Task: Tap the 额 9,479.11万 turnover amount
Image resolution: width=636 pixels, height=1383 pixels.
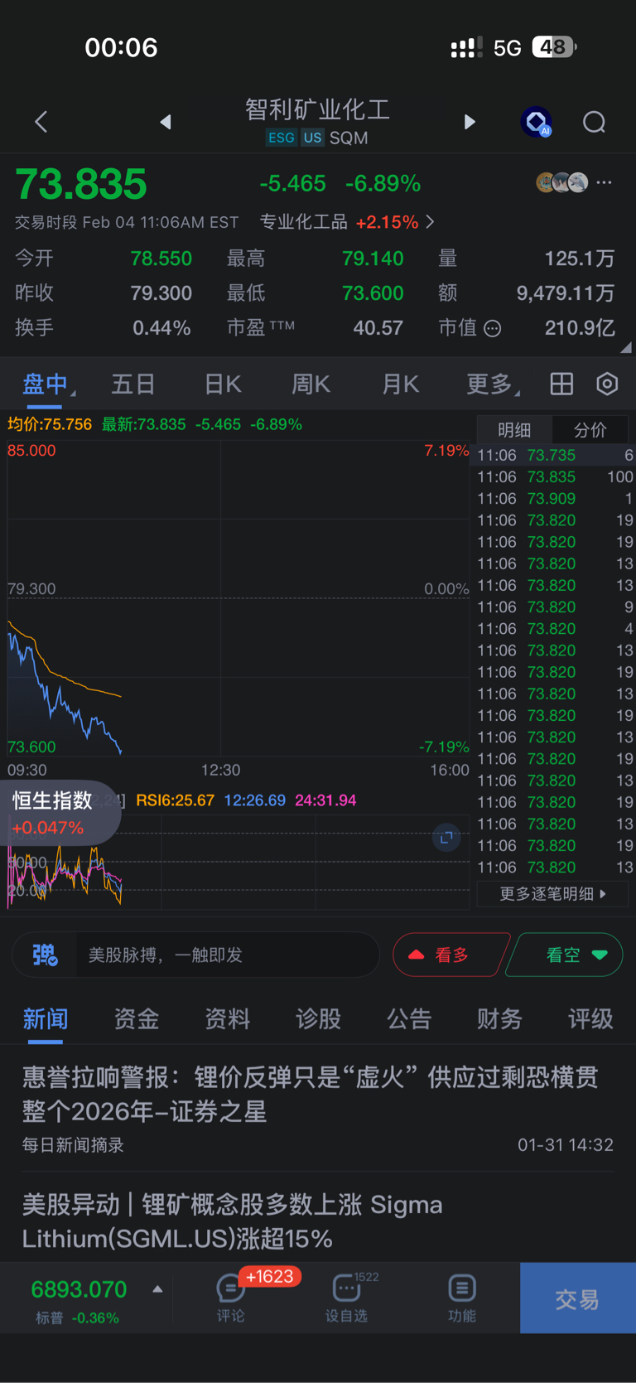Action: [x=566, y=293]
